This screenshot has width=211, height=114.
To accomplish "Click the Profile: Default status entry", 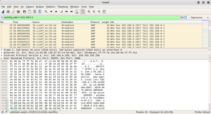I will pyautogui.click(x=202, y=112).
